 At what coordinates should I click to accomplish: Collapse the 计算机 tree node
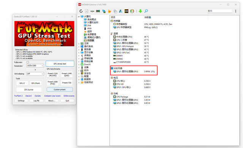point(79,17)
